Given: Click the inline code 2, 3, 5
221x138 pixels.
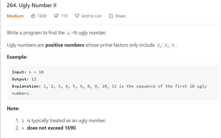Looking at the screenshot, I should tap(166, 45).
